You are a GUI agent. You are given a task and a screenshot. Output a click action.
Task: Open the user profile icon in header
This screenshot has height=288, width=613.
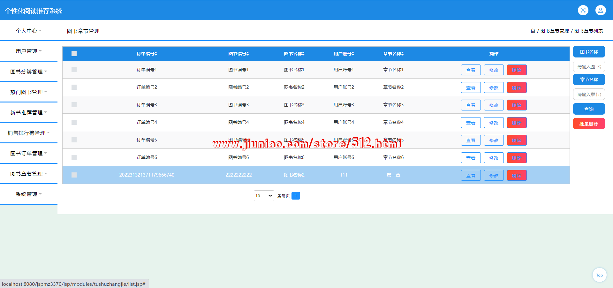tap(600, 10)
